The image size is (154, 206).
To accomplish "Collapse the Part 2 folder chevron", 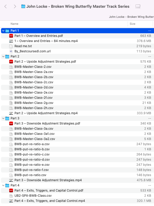I will [3, 56].
